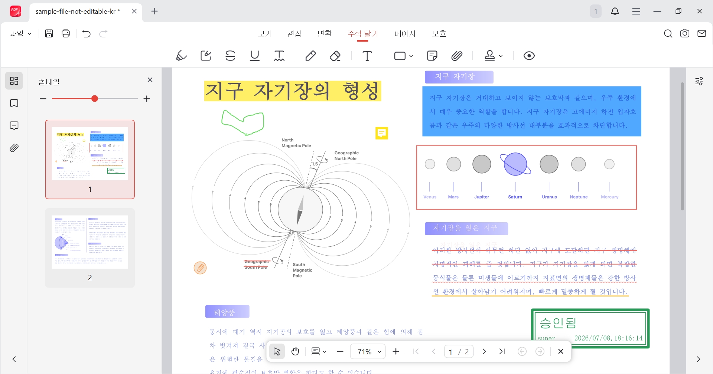This screenshot has width=713, height=374.
Task: Decrease thumbnail size with minus
Action: coord(43,99)
